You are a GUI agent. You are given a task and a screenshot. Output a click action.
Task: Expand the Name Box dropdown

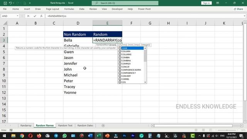point(17,16)
